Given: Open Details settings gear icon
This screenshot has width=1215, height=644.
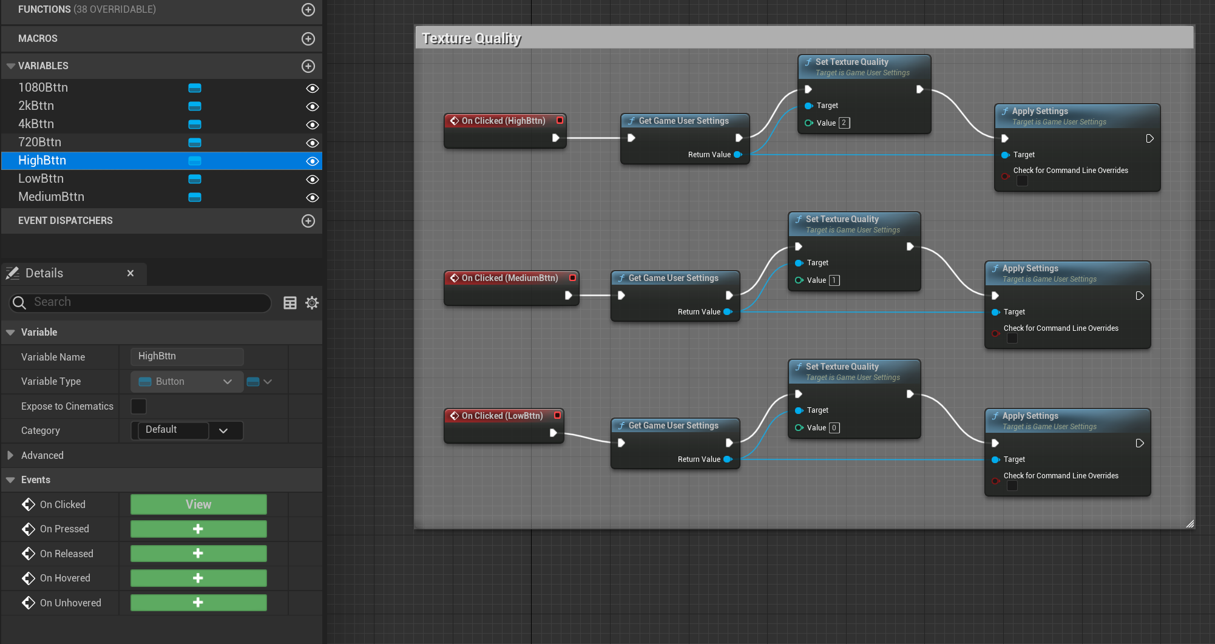Looking at the screenshot, I should tap(312, 303).
